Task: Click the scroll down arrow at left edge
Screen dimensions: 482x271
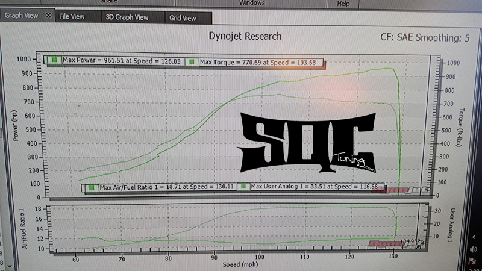Action: click(x=9, y=266)
